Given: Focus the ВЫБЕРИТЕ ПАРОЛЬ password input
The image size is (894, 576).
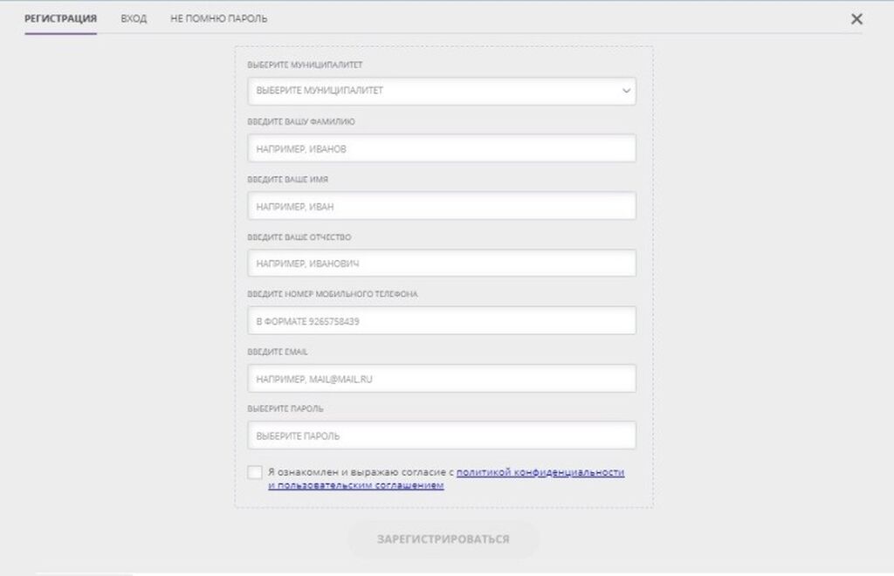Looking at the screenshot, I should tap(441, 435).
